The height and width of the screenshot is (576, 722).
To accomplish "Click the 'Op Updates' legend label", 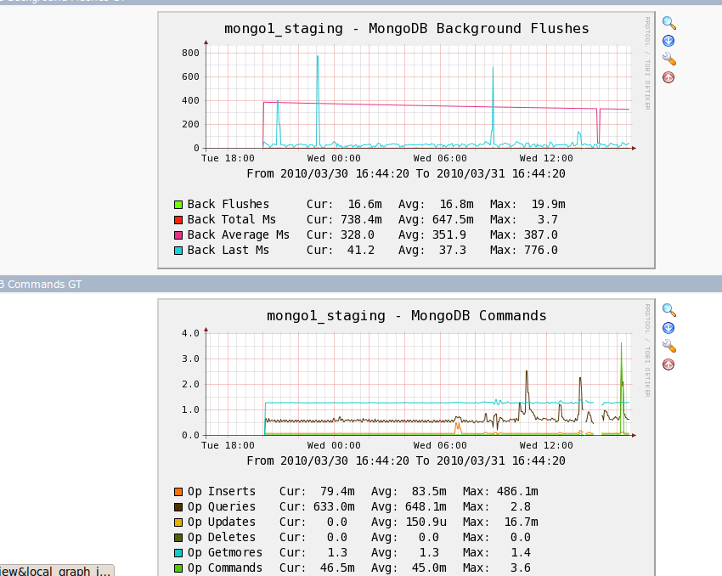I will click(x=221, y=522).
